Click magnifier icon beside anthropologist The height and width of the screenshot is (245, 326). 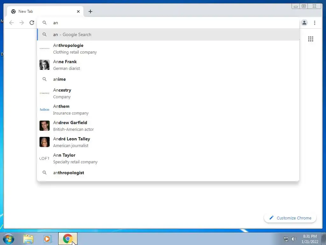pos(45,173)
